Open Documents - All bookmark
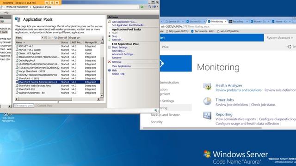Screen dimensions: 296x166 tap(203, 31)
